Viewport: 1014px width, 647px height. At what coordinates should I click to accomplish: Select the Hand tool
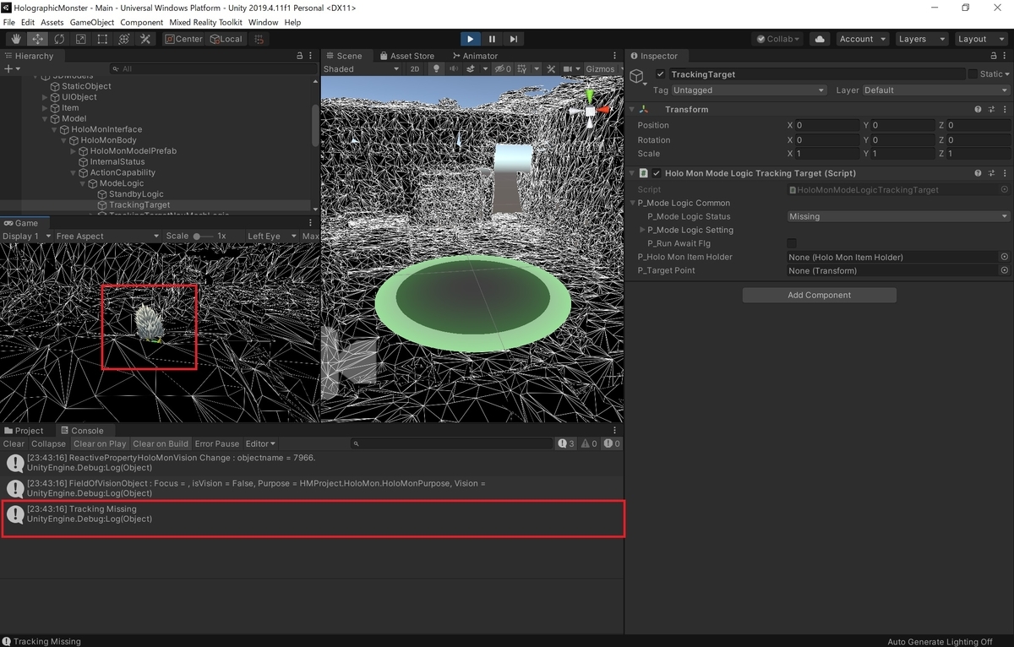(x=16, y=39)
